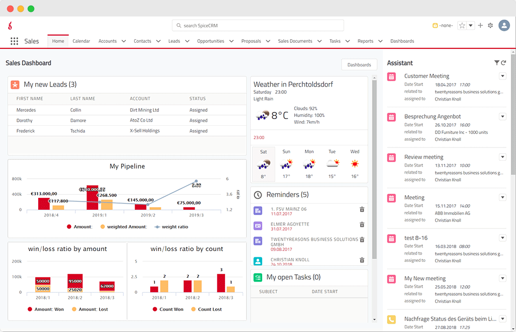516x332 pixels.
Task: Expand the Reports menu dropdown
Action: coord(380,41)
